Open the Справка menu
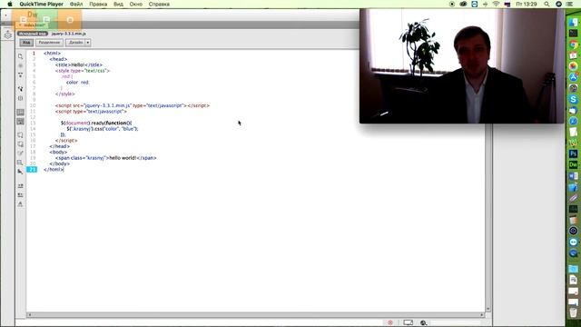The width and height of the screenshot is (581, 327). coord(159,4)
